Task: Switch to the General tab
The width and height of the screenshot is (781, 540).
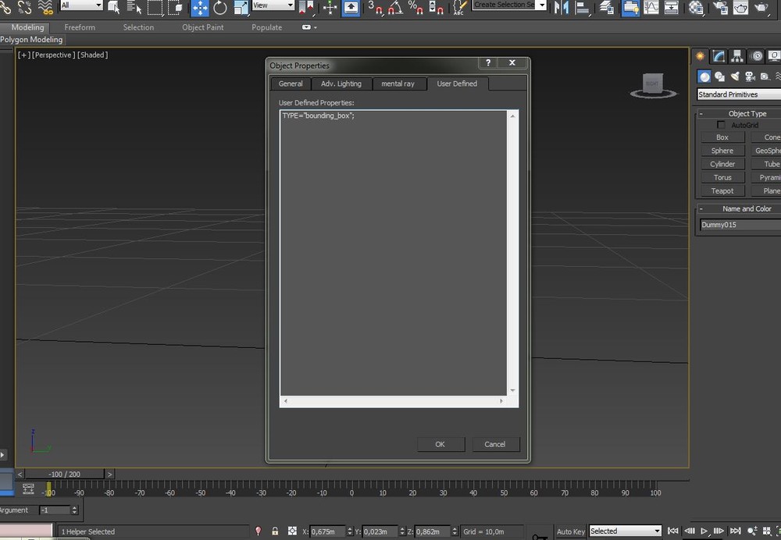Action: (x=291, y=83)
